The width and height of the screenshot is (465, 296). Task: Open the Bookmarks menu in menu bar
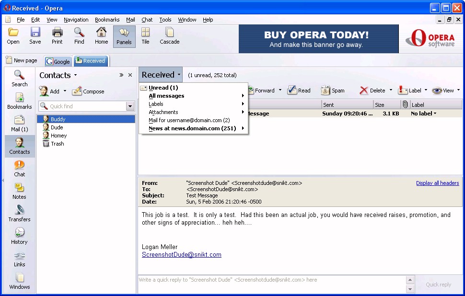107,20
